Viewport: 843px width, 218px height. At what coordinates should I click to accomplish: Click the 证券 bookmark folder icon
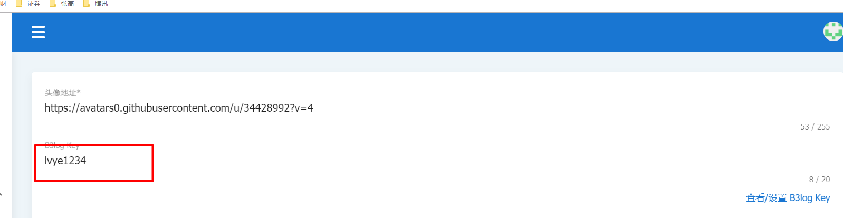19,3
